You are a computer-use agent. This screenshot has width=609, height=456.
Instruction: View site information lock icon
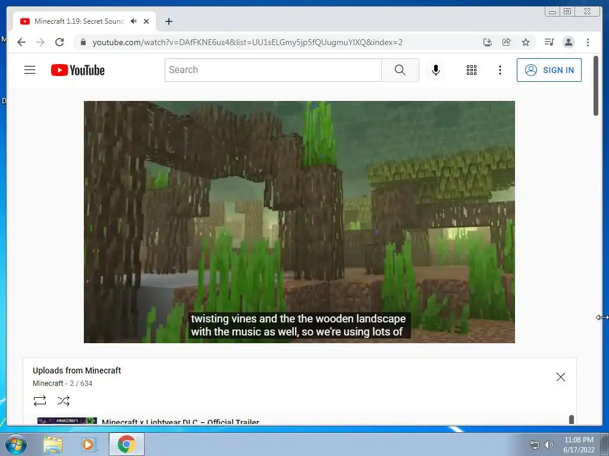point(83,42)
